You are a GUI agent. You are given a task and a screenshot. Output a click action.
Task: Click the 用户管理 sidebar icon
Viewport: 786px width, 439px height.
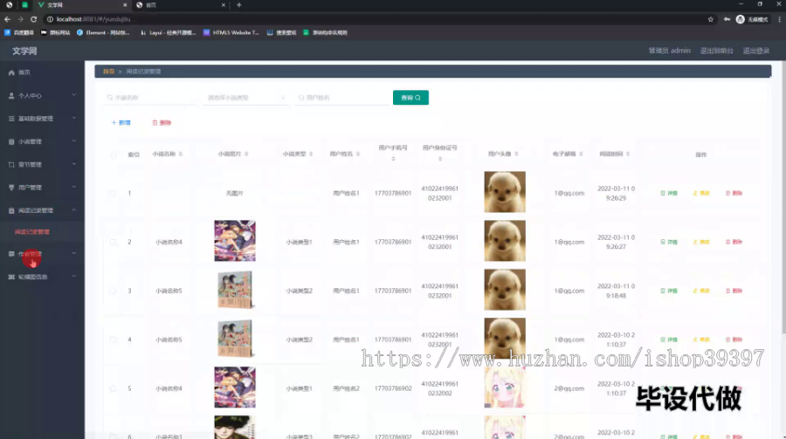click(x=11, y=188)
